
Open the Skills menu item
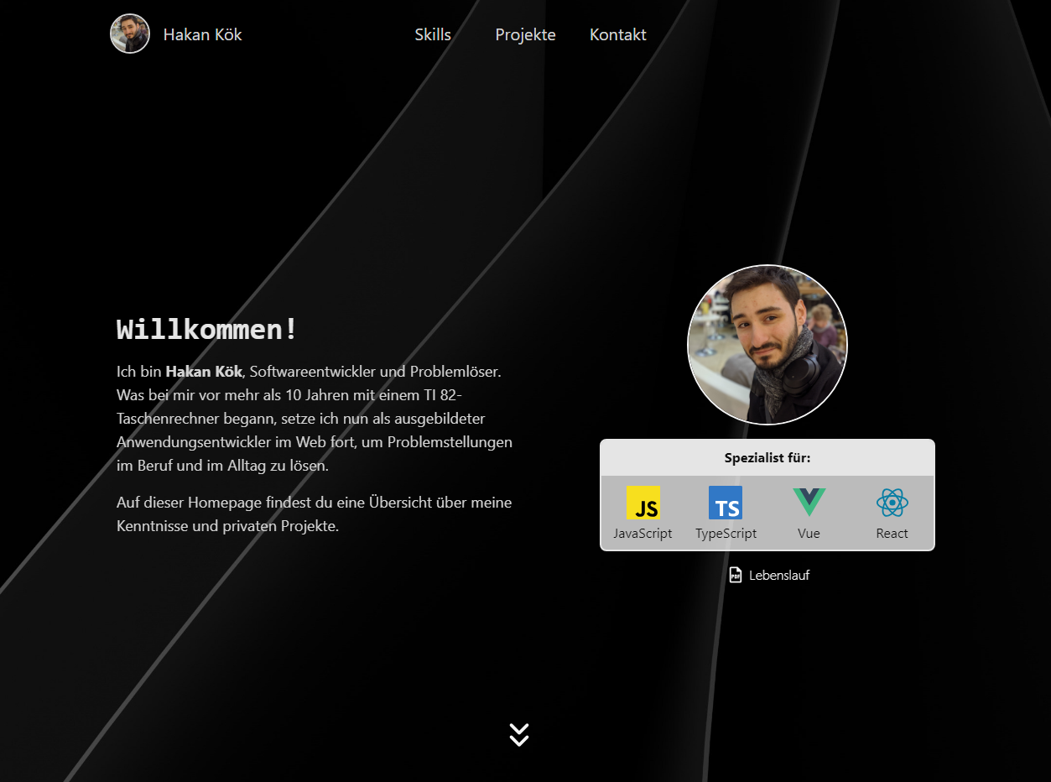[433, 34]
